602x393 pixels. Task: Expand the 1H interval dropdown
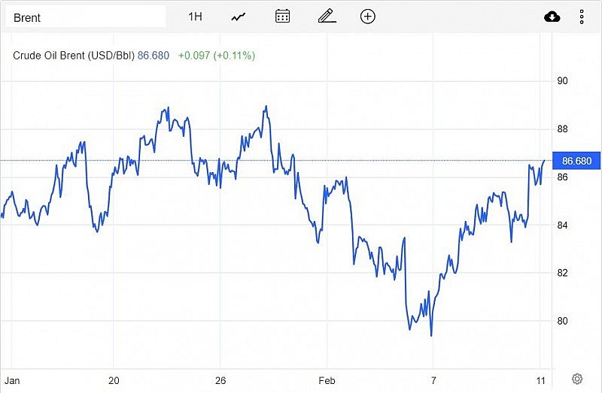[x=195, y=17]
